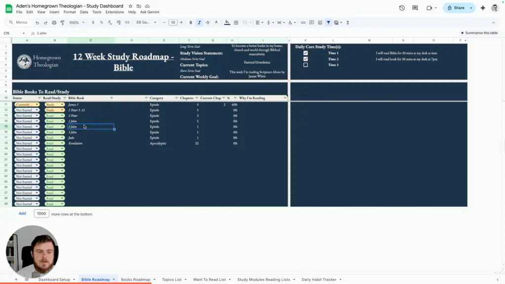Open the zoom 100% dropdown
The height and width of the screenshot is (284, 505).
76,23
